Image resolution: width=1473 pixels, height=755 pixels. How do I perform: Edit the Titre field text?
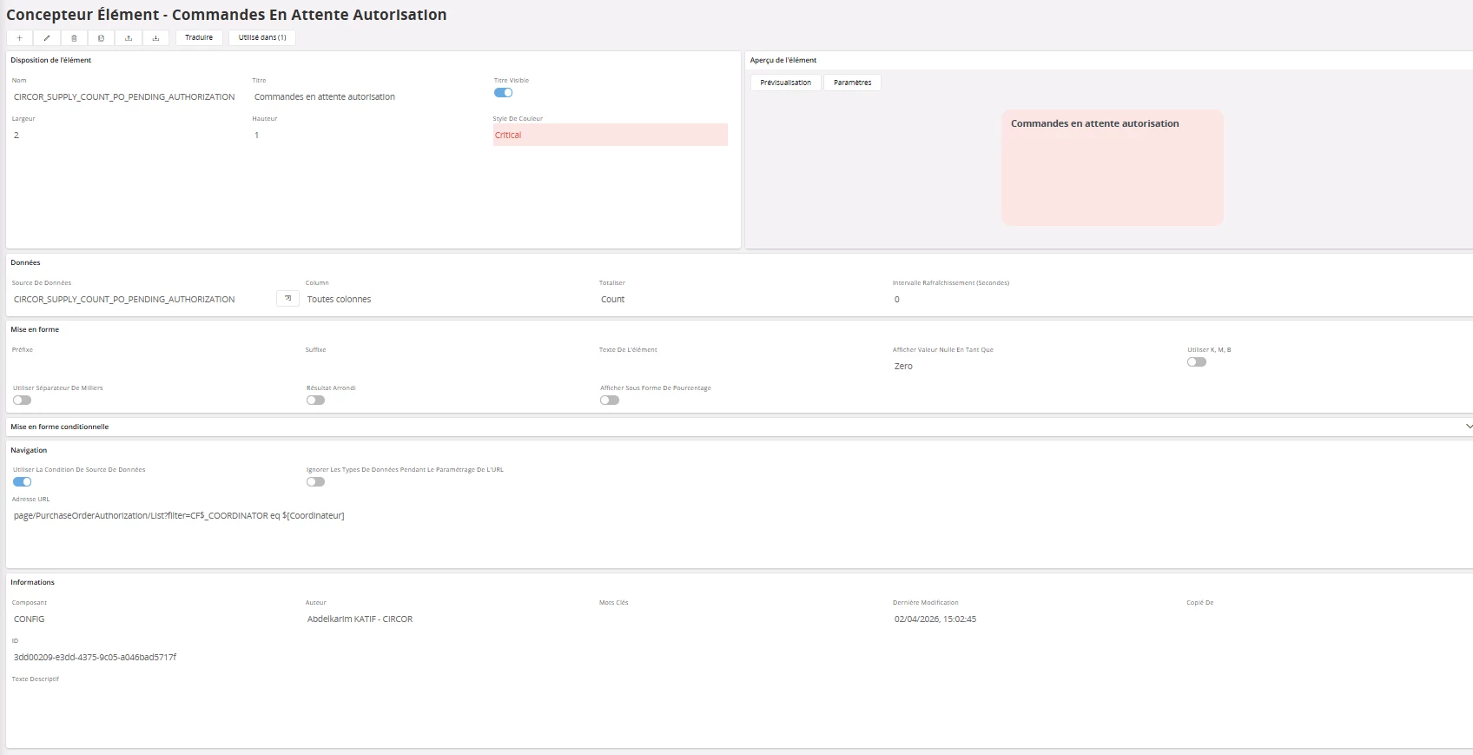367,96
